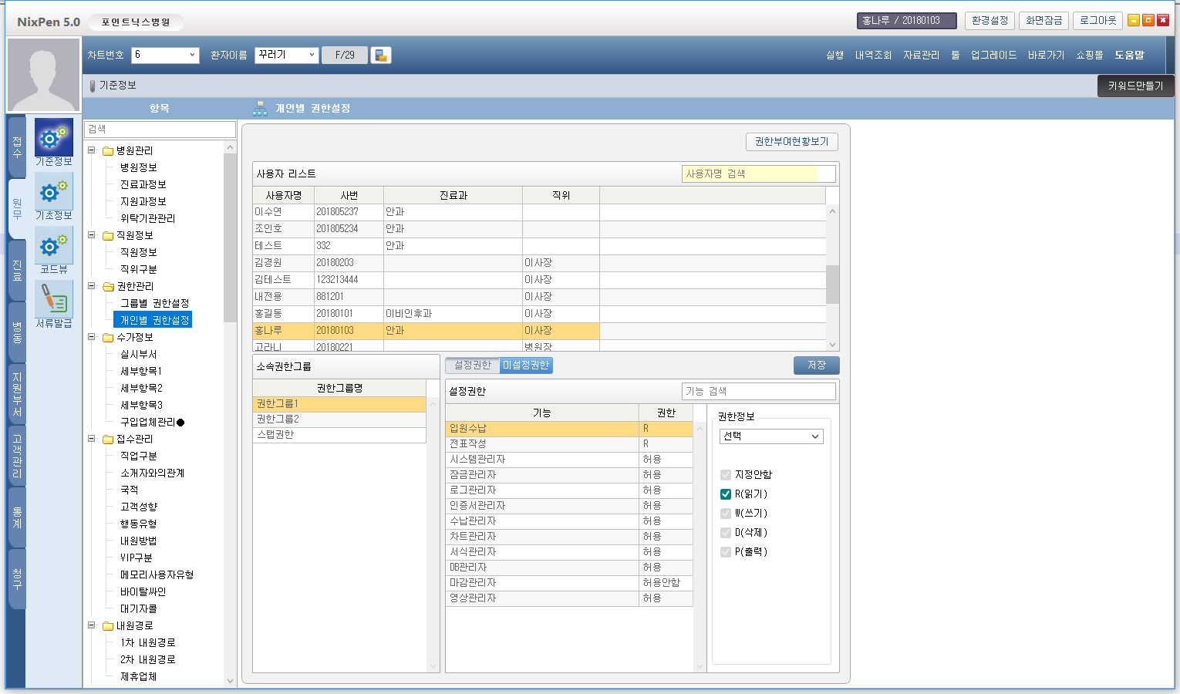Click the 코드뷰 gear icon

[x=53, y=245]
